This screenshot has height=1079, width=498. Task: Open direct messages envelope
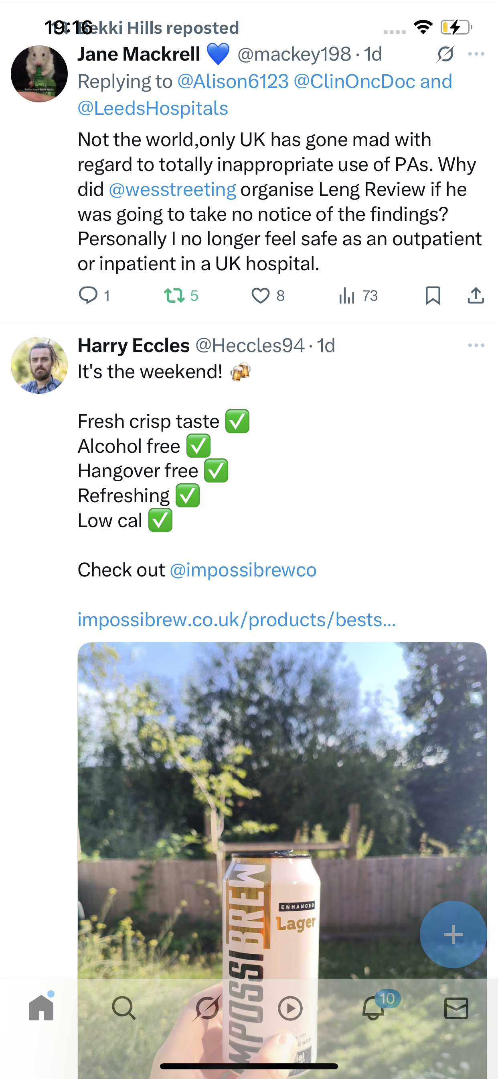(x=456, y=1008)
